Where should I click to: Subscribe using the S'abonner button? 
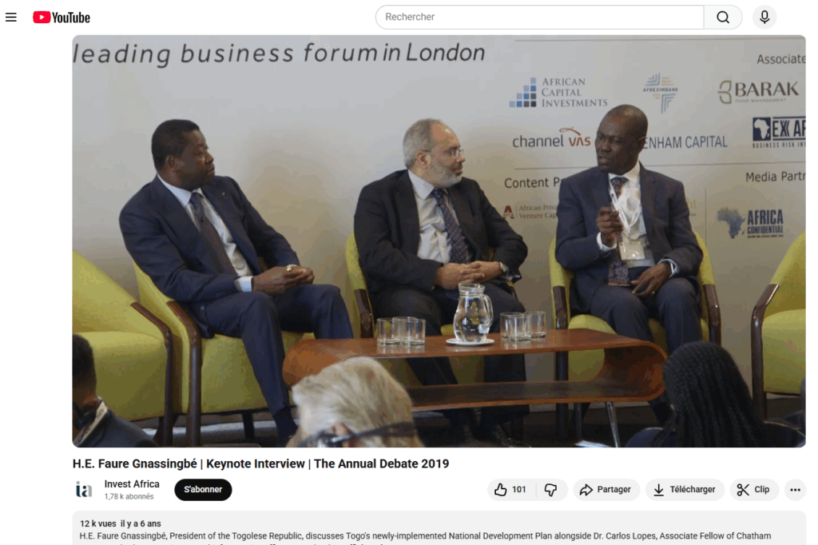(x=203, y=490)
